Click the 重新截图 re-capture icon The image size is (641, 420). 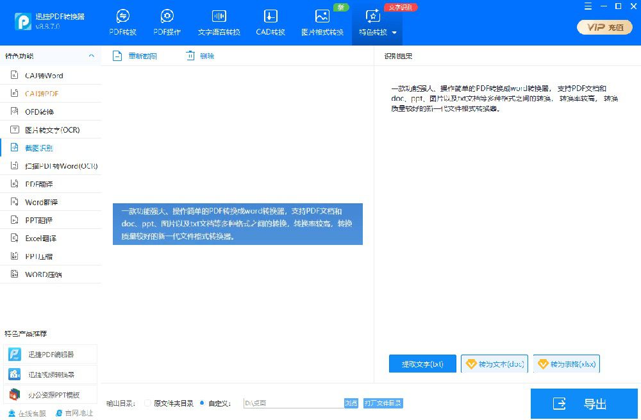[117, 56]
